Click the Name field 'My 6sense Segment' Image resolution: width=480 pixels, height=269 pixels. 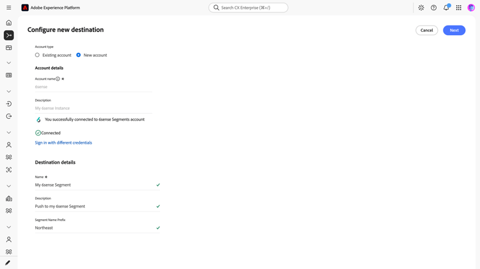pos(97,185)
